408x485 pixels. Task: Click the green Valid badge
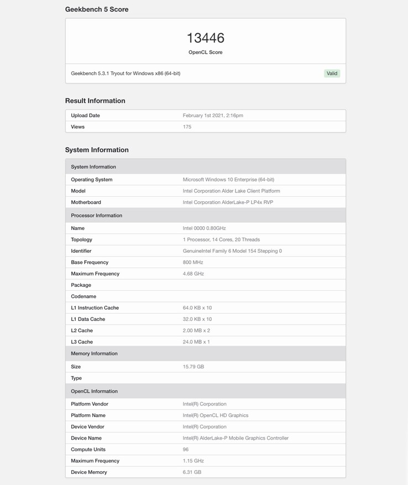coord(332,73)
